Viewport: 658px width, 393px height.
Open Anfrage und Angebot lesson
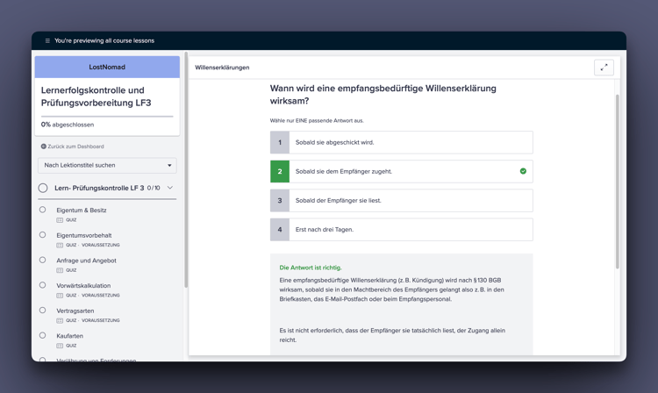pyautogui.click(x=87, y=261)
